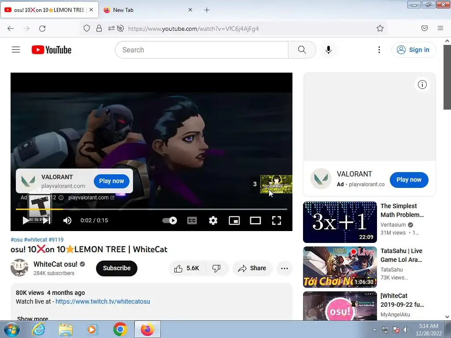
Task: Click the tracking protection shield icon
Action: tap(87, 29)
